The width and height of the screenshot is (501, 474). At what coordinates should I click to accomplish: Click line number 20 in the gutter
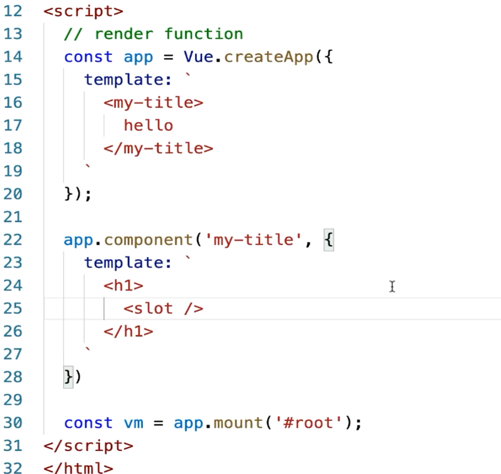[13, 194]
